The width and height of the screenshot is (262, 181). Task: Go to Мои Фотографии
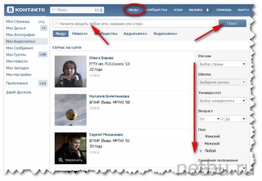[x=21, y=35]
